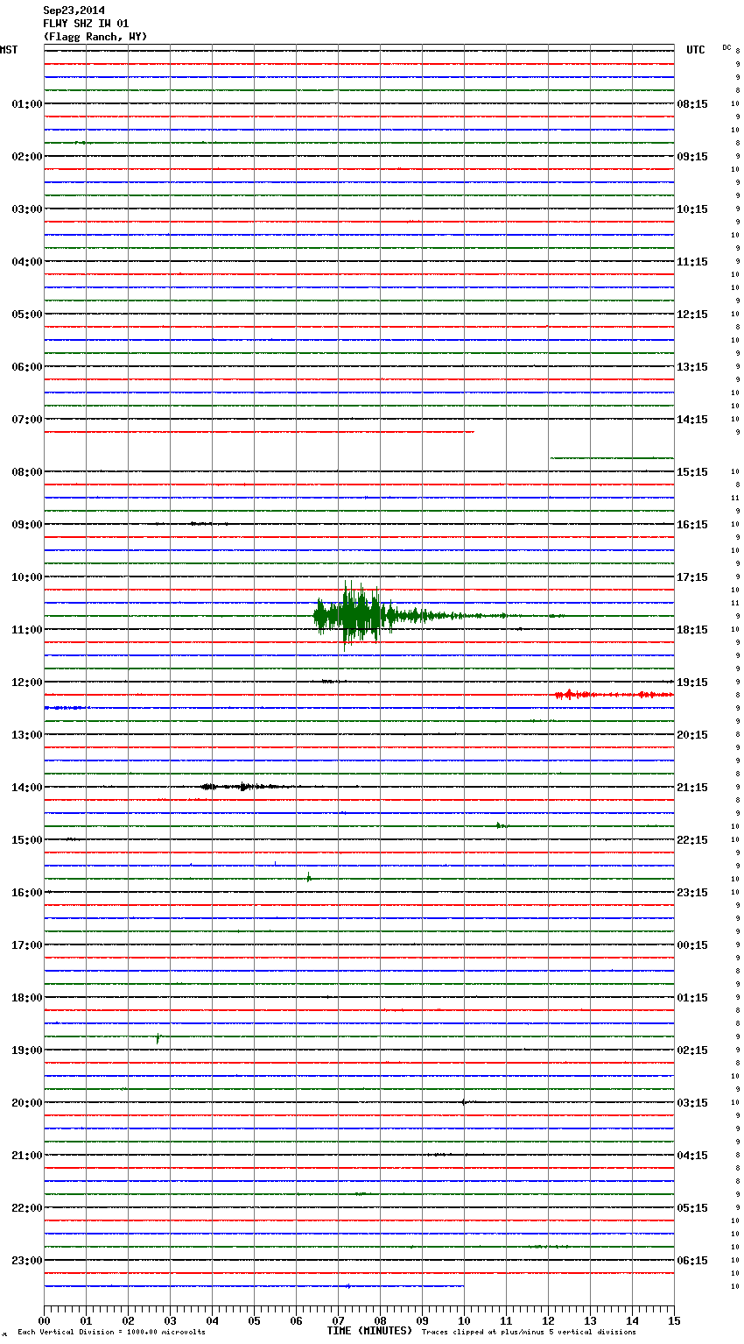Select the 02:00 MST time label
Viewport: 744px width, 1344px height.
[x=26, y=157]
